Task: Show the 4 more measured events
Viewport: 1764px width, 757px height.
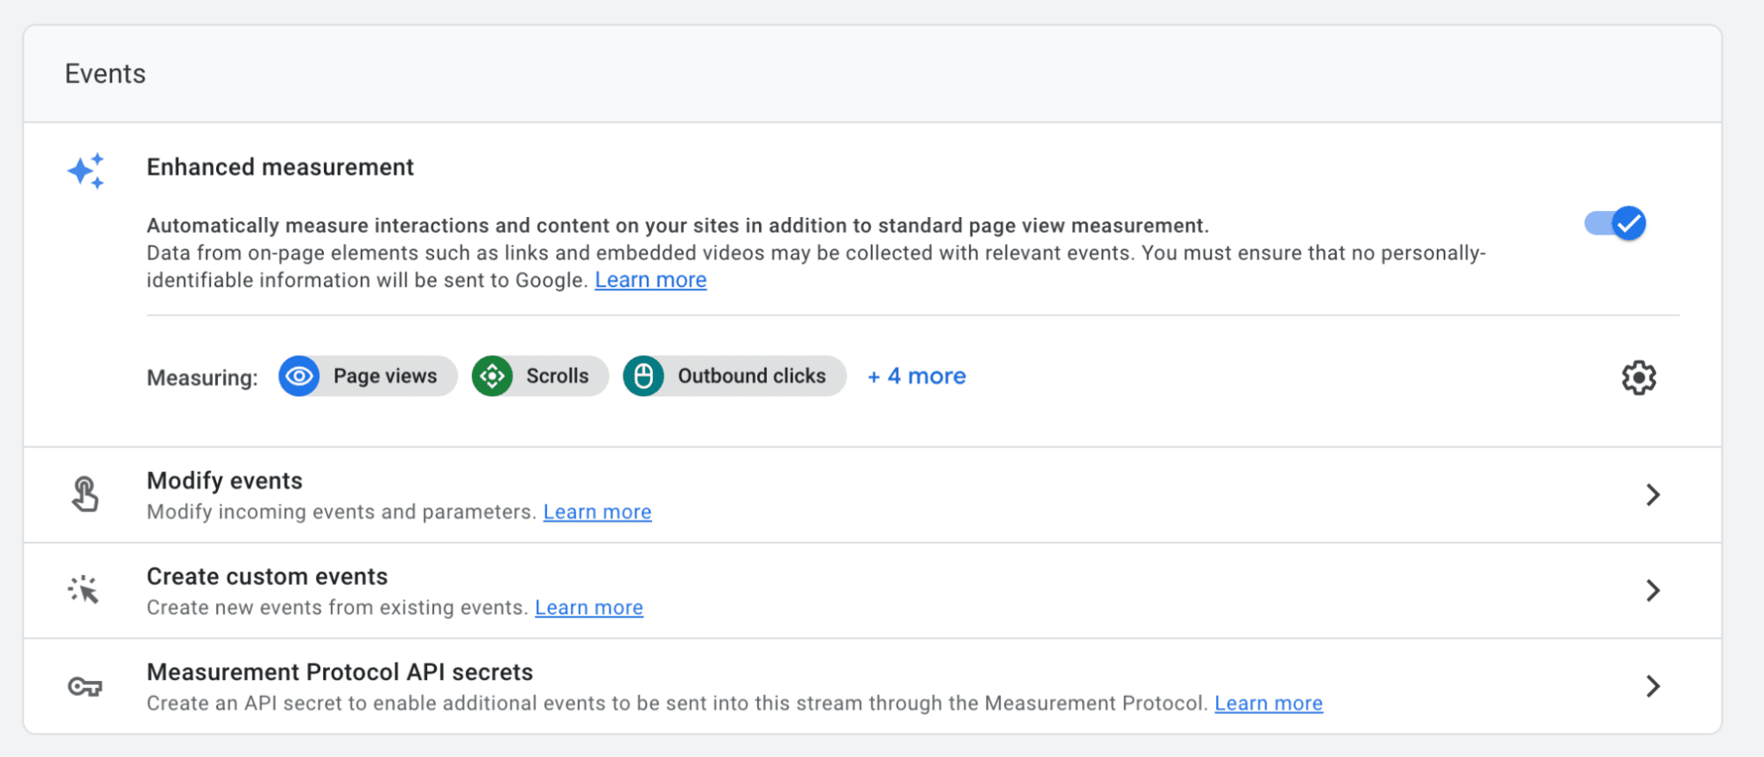Action: (917, 377)
